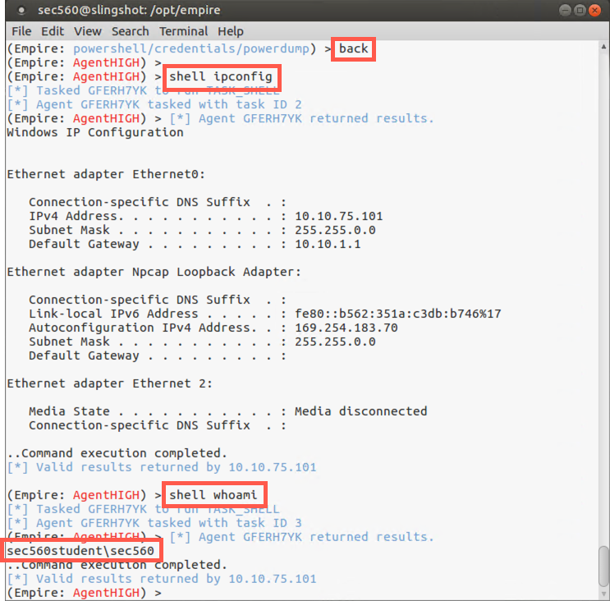Click 'tasked with task ID 3' line
Screen dimensions: 610x601
154,523
